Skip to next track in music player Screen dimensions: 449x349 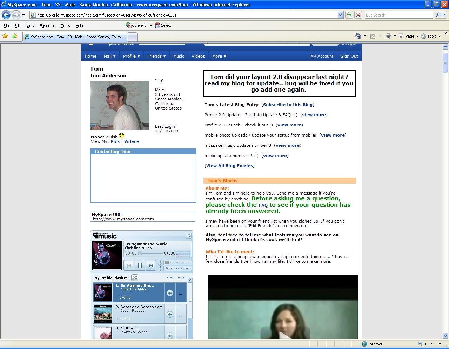151,265
